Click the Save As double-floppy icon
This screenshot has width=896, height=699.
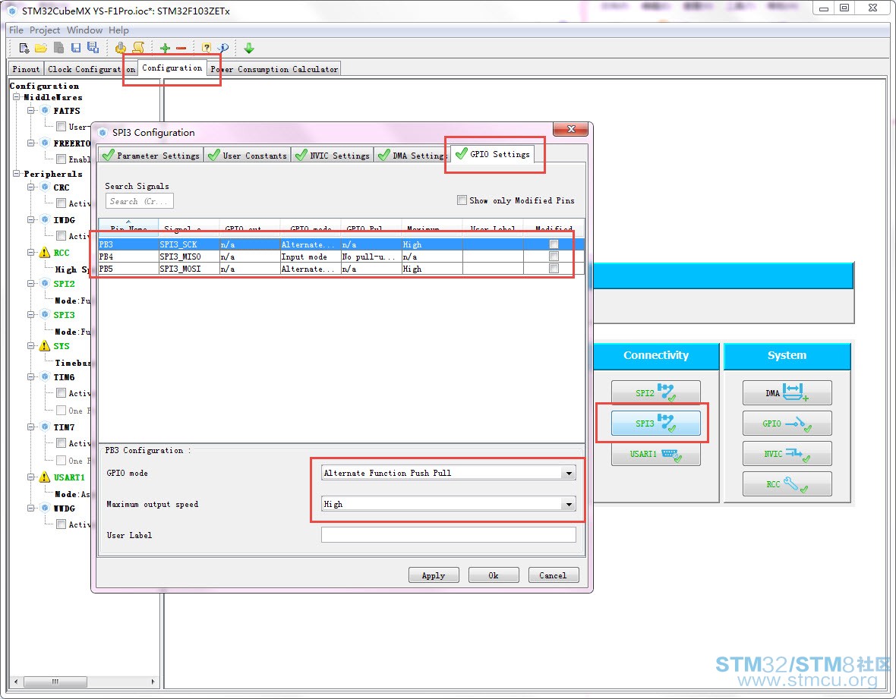pos(93,48)
